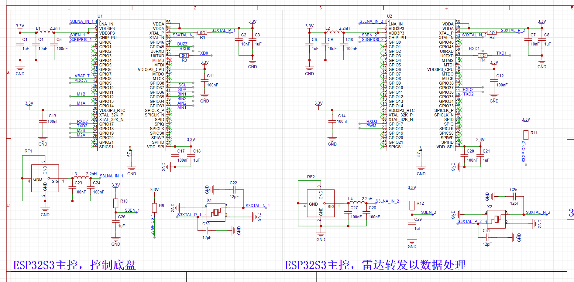
Task: Click the TXD1 net label
Action: tap(502, 53)
